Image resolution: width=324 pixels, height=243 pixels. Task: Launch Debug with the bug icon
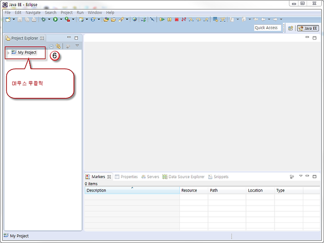click(43, 19)
